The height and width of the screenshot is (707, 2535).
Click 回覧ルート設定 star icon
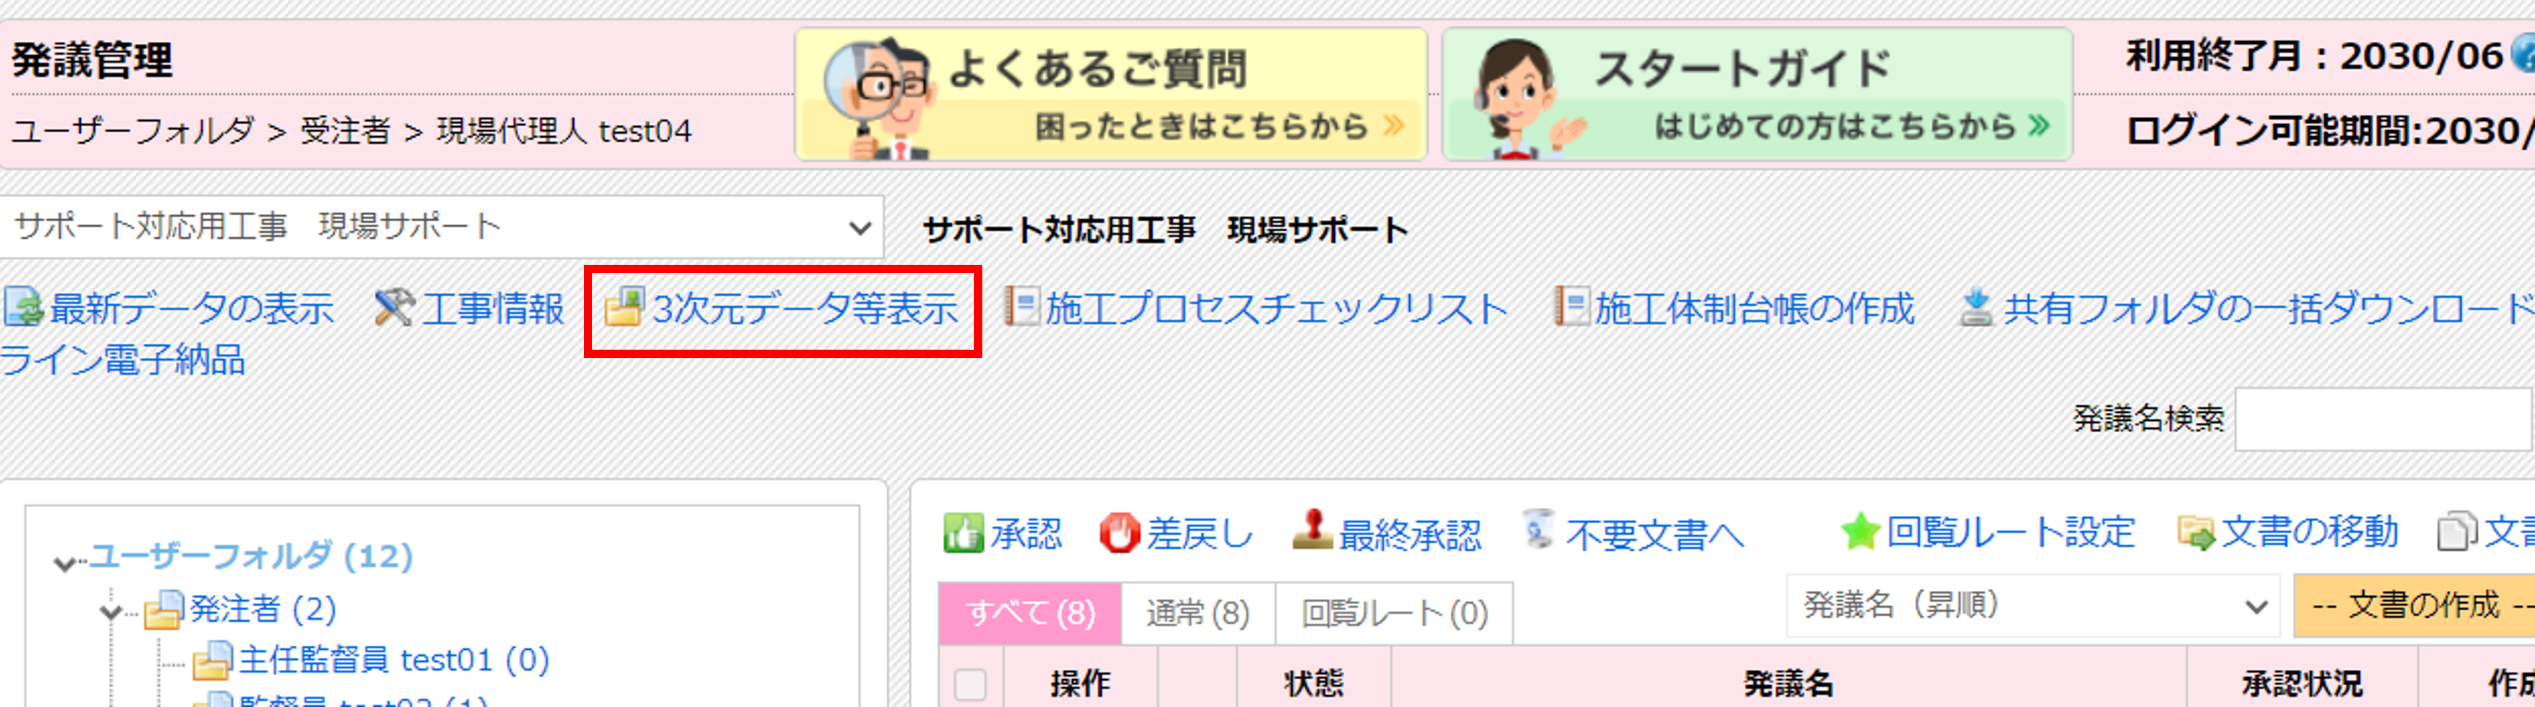(x=1860, y=533)
